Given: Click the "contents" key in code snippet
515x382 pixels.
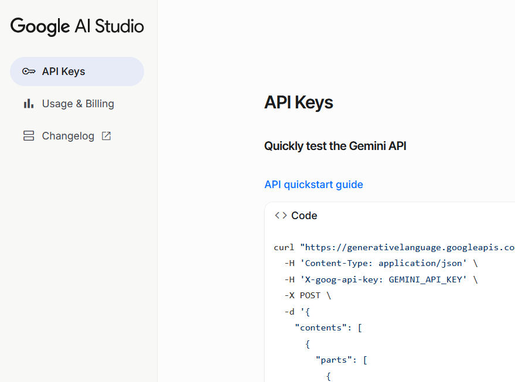Looking at the screenshot, I should (321, 328).
